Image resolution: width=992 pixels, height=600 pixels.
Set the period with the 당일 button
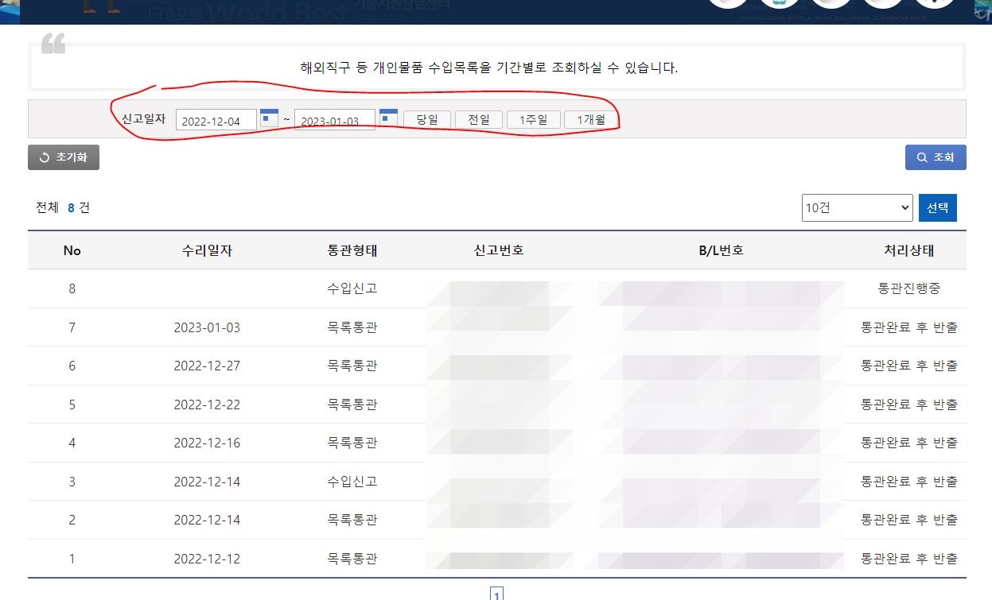tap(427, 119)
